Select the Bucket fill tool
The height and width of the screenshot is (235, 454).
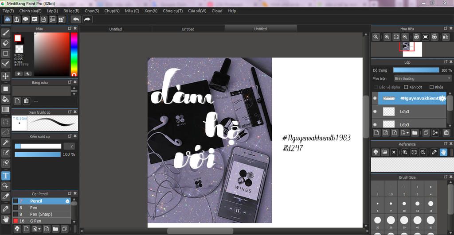5,99
